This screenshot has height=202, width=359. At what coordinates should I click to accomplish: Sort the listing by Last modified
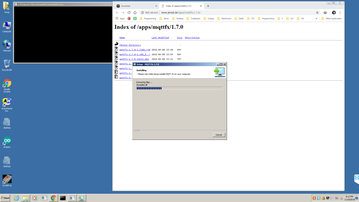tap(160, 38)
